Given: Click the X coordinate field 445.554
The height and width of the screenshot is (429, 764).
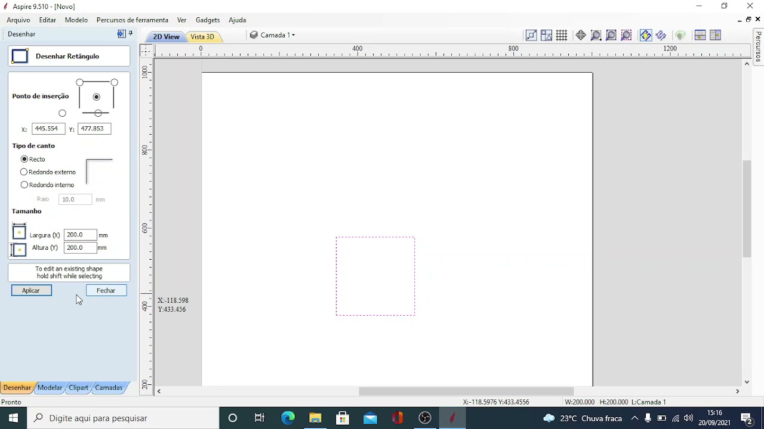Looking at the screenshot, I should point(48,129).
